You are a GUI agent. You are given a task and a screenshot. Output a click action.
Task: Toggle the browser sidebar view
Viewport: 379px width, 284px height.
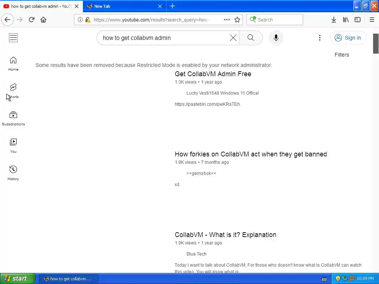[358, 20]
